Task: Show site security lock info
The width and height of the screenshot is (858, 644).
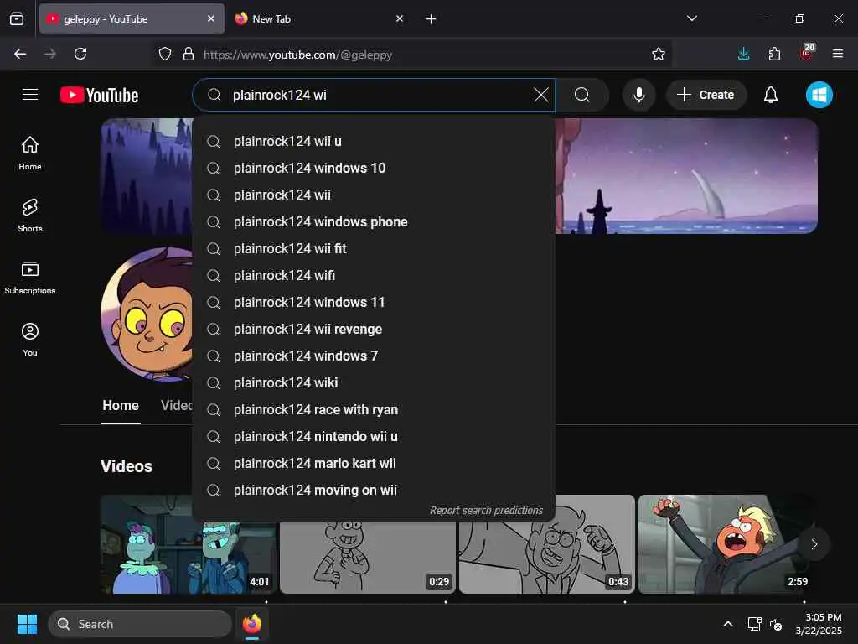Action: 189,55
